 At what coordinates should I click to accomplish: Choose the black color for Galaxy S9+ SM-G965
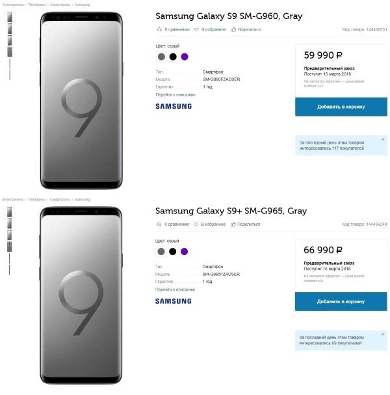(x=173, y=251)
